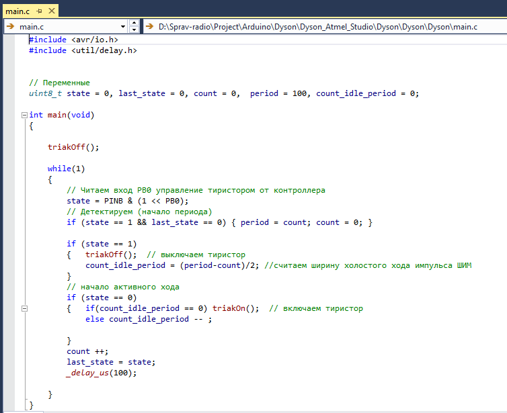
Task: Click the go arrow beside main.c combo
Action: tap(10, 26)
